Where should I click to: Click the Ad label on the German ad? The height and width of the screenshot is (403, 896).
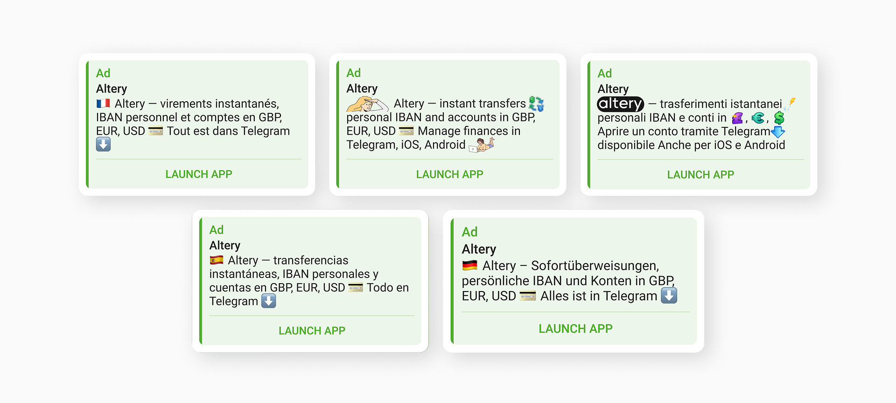[470, 232]
